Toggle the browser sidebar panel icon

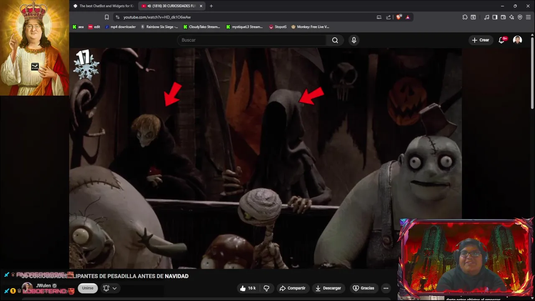coord(495,17)
